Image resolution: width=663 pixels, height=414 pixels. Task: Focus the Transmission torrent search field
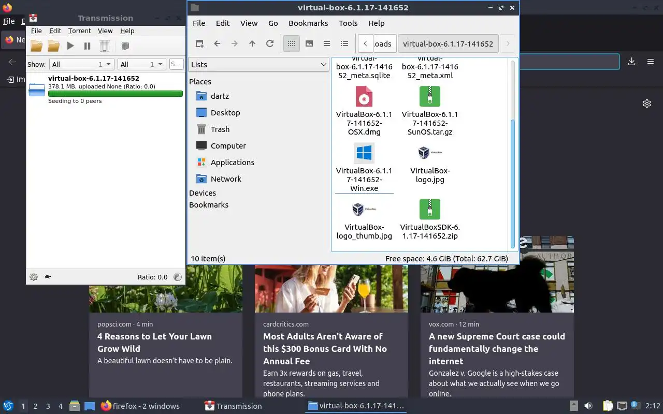tap(176, 64)
